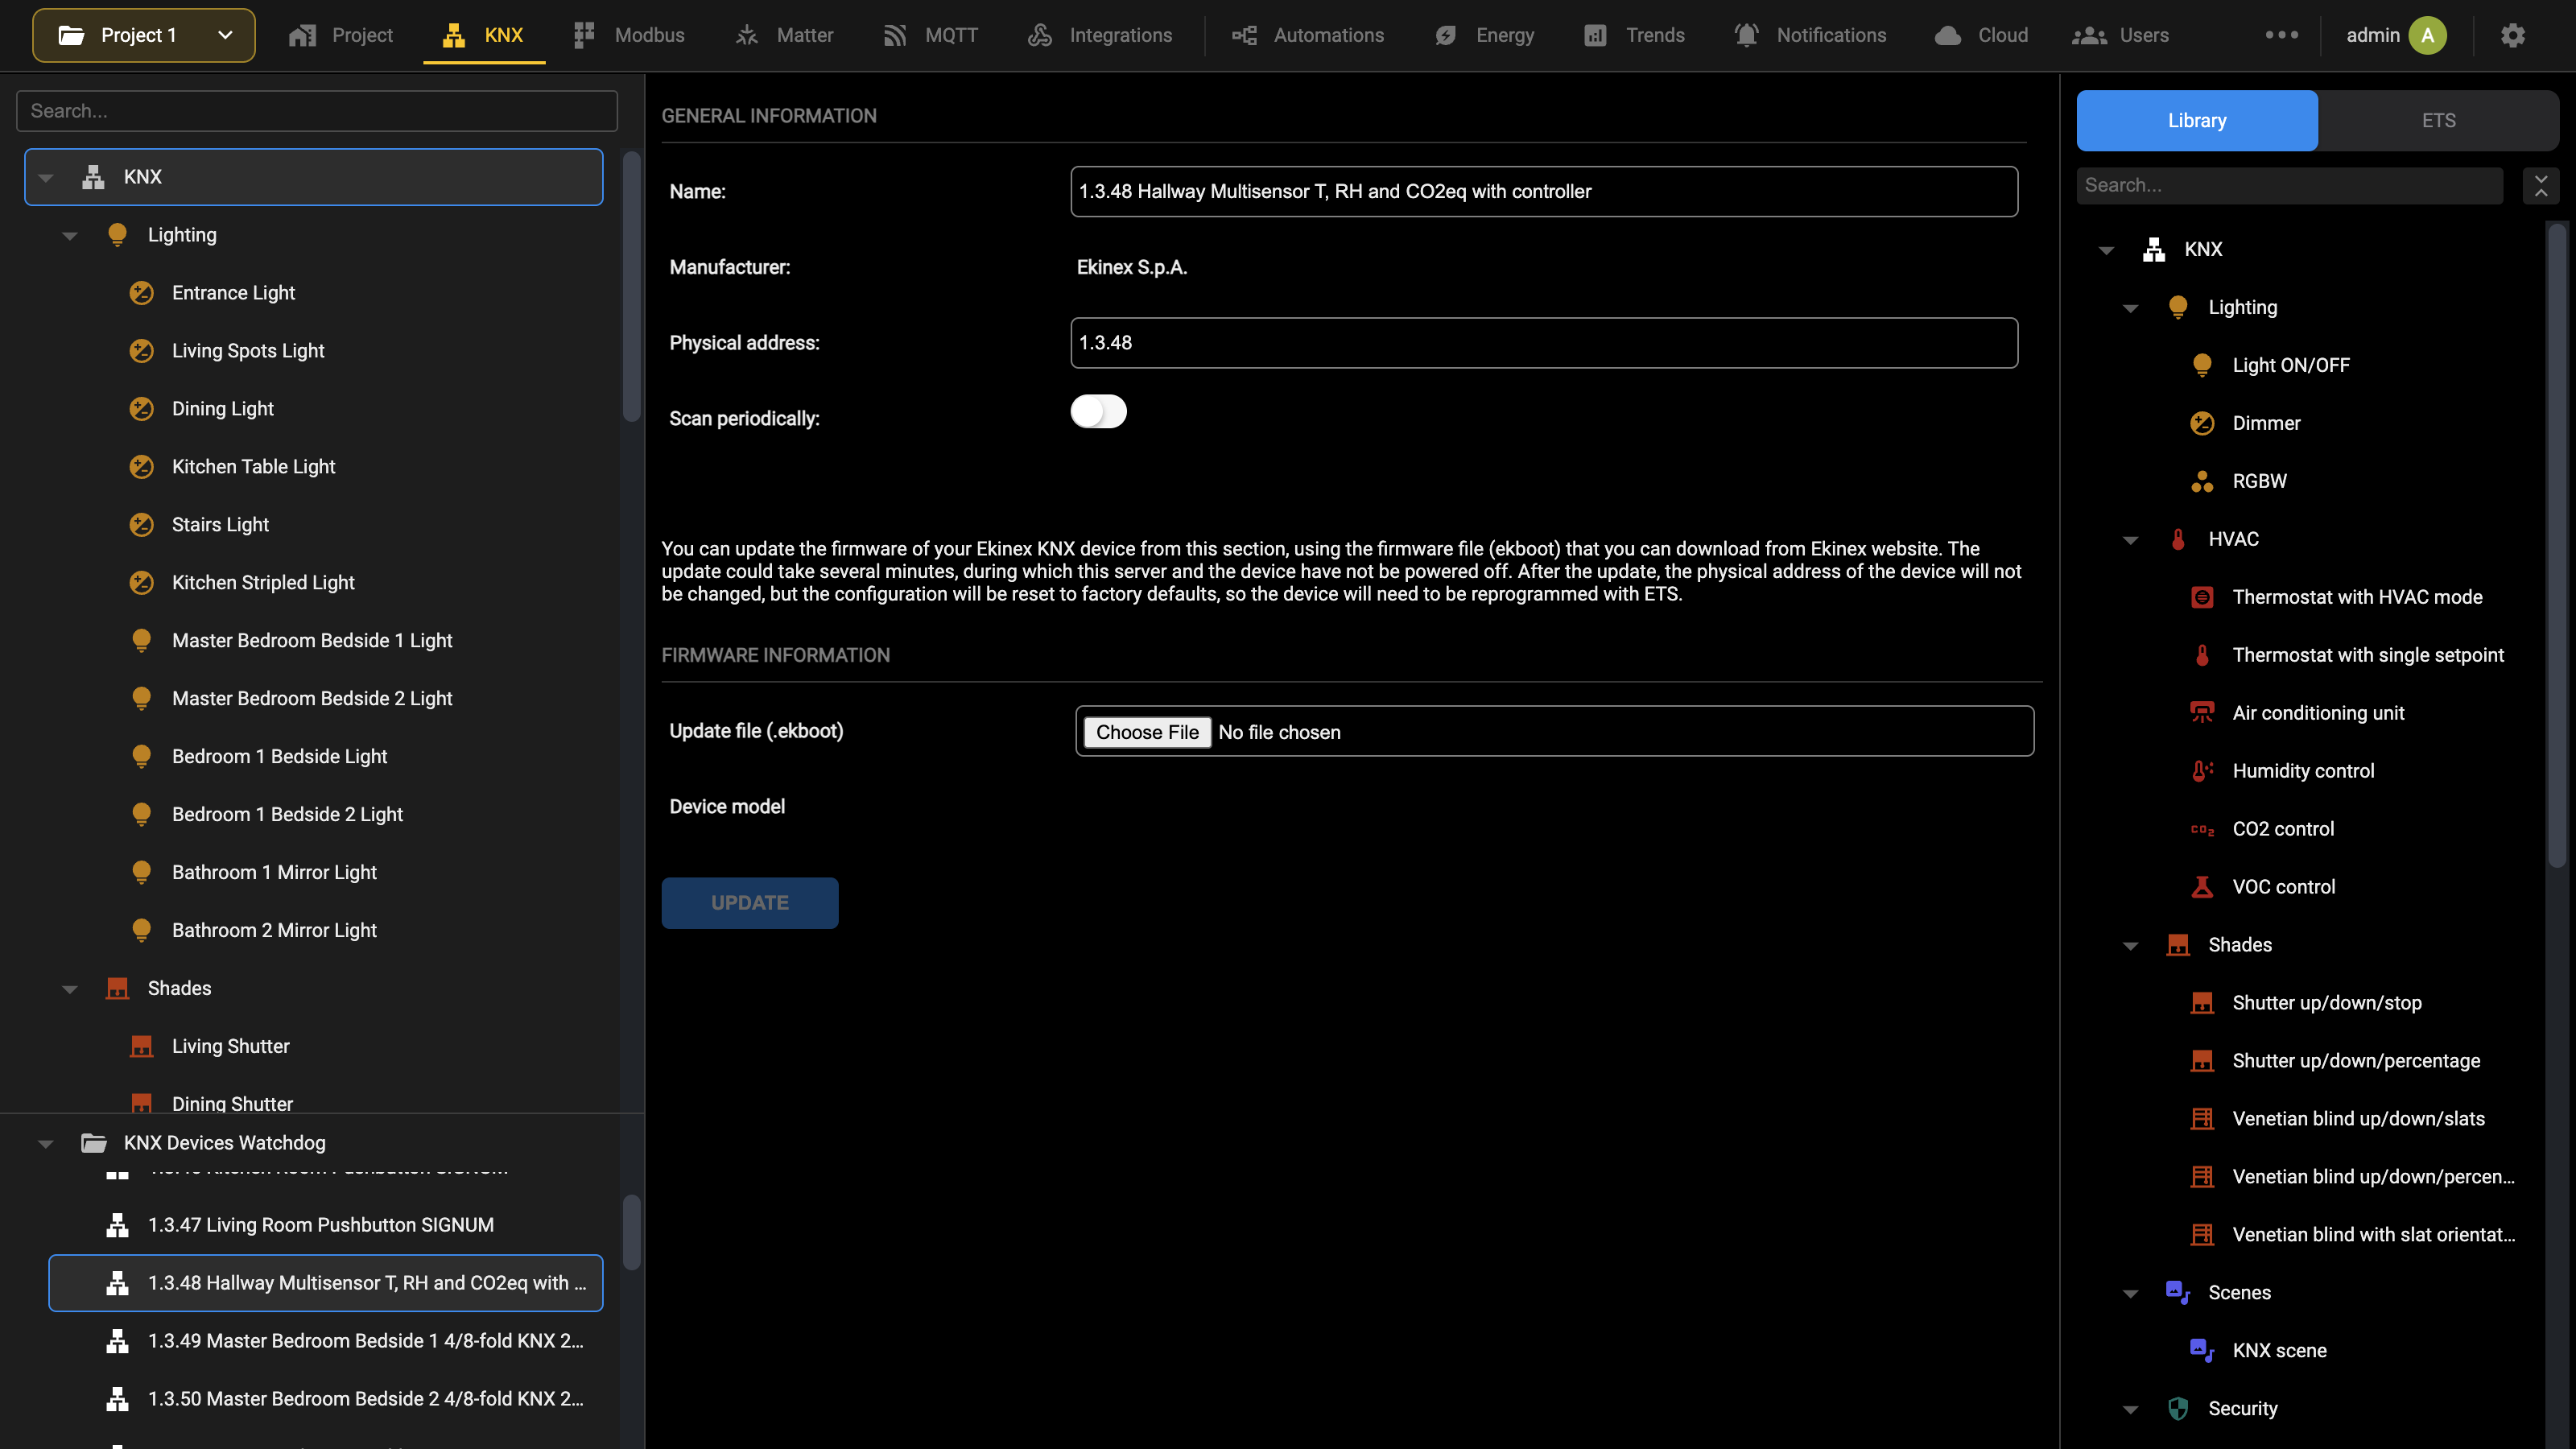Click the 1.3.47 Living Room Pushbutton device icon
This screenshot has height=1449, width=2576.
tap(118, 1225)
